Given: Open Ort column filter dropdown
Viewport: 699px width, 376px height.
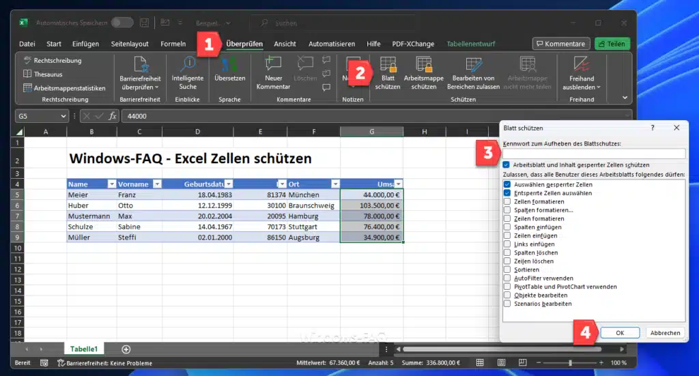Looking at the screenshot, I should tap(335, 184).
